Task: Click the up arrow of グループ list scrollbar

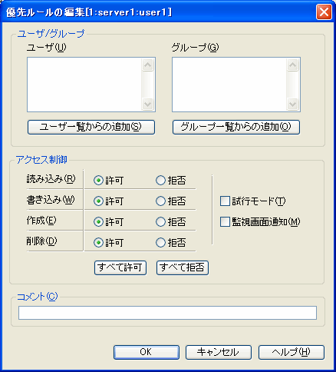Action: [x=293, y=65]
